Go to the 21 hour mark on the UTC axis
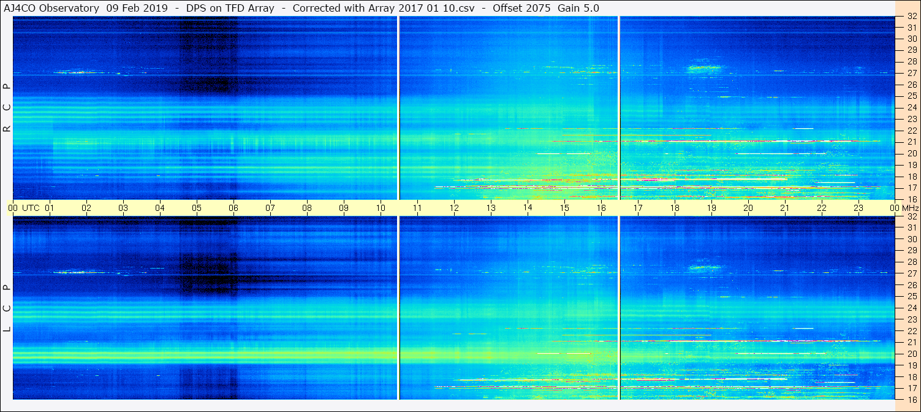Image resolution: width=921 pixels, height=412 pixels. coord(785,208)
